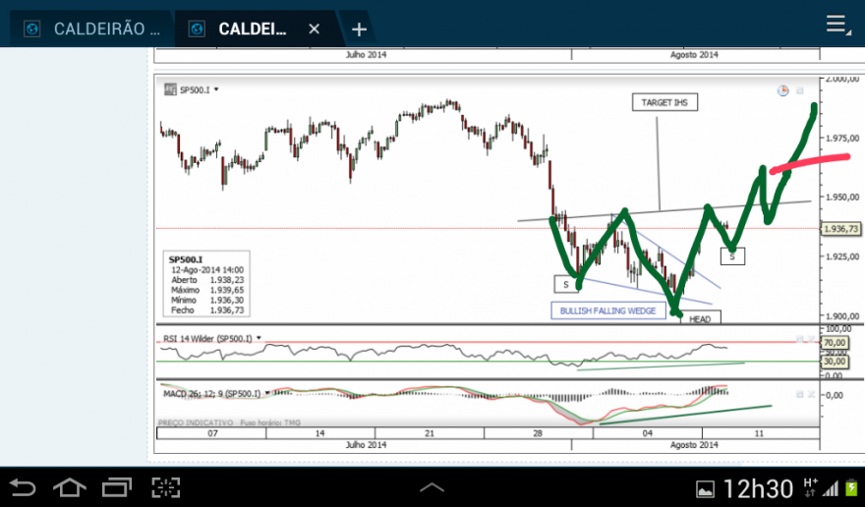Click the 11 date cell on time axis
The height and width of the screenshot is (507, 865).
(759, 433)
